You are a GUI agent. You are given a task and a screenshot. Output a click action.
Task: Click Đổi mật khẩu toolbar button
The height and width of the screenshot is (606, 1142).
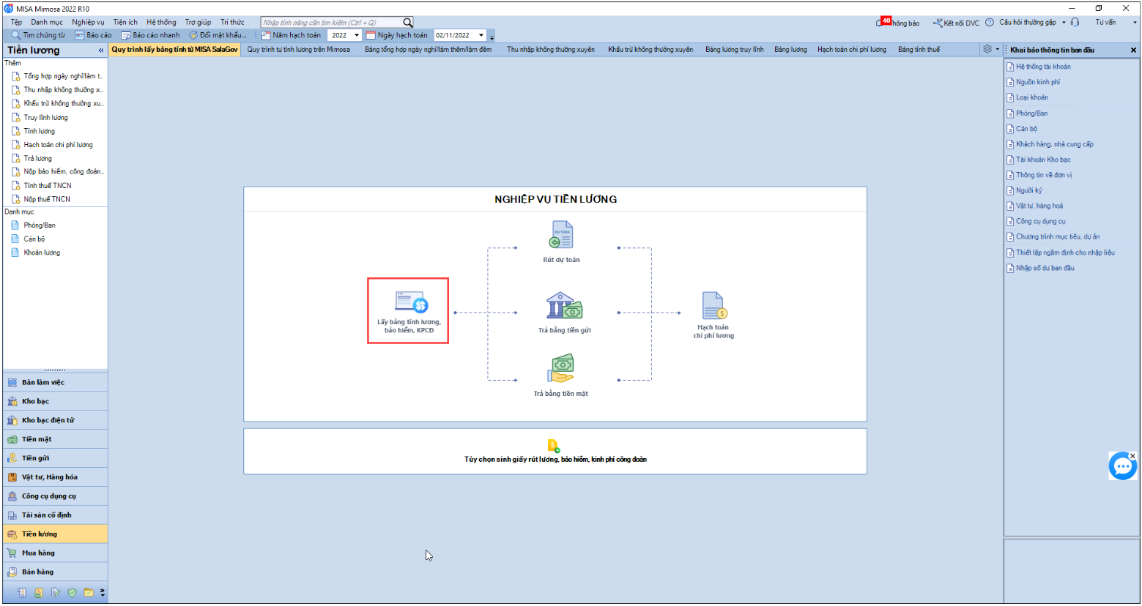218,35
